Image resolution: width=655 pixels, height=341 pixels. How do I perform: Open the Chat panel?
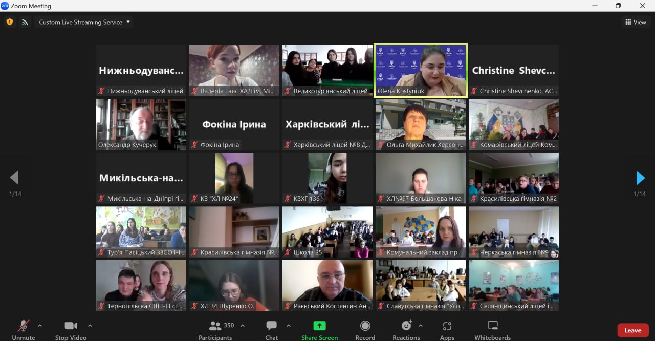pyautogui.click(x=271, y=329)
